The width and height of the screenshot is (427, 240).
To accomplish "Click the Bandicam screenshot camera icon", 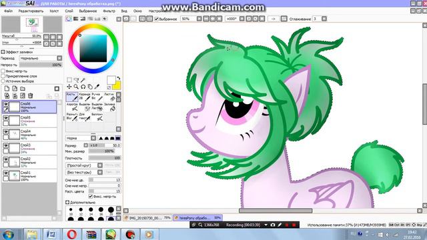I will (x=273, y=225).
